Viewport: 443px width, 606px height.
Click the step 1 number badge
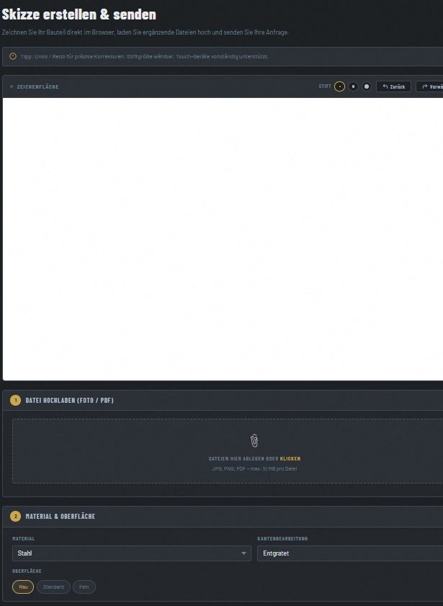point(16,401)
